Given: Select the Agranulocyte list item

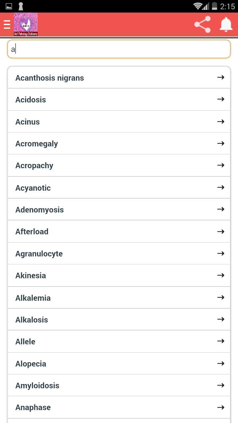Looking at the screenshot, I should tap(99, 253).
